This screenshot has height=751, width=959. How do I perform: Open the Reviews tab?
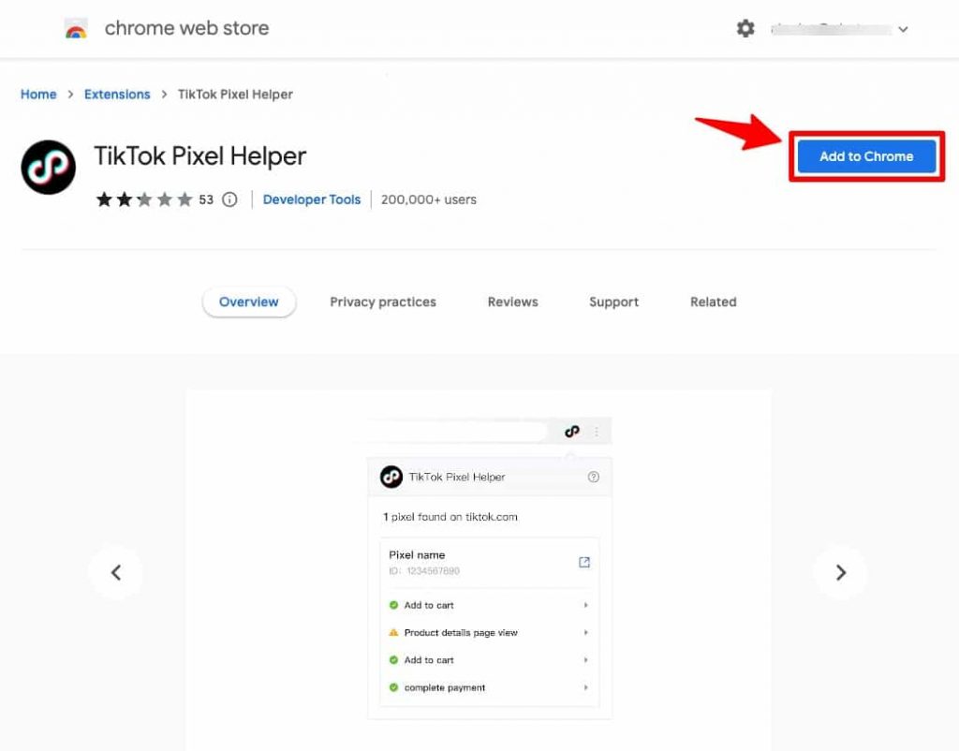pyautogui.click(x=512, y=302)
